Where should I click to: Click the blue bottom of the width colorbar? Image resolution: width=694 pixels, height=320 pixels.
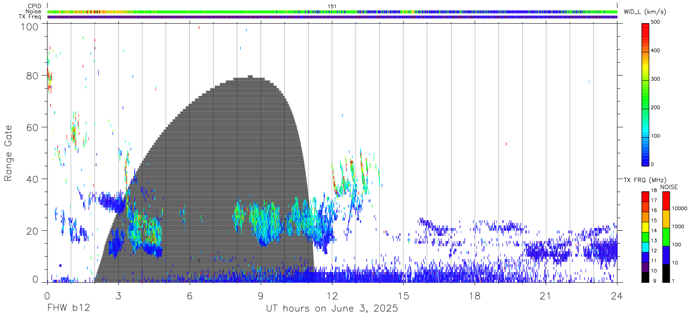click(645, 158)
